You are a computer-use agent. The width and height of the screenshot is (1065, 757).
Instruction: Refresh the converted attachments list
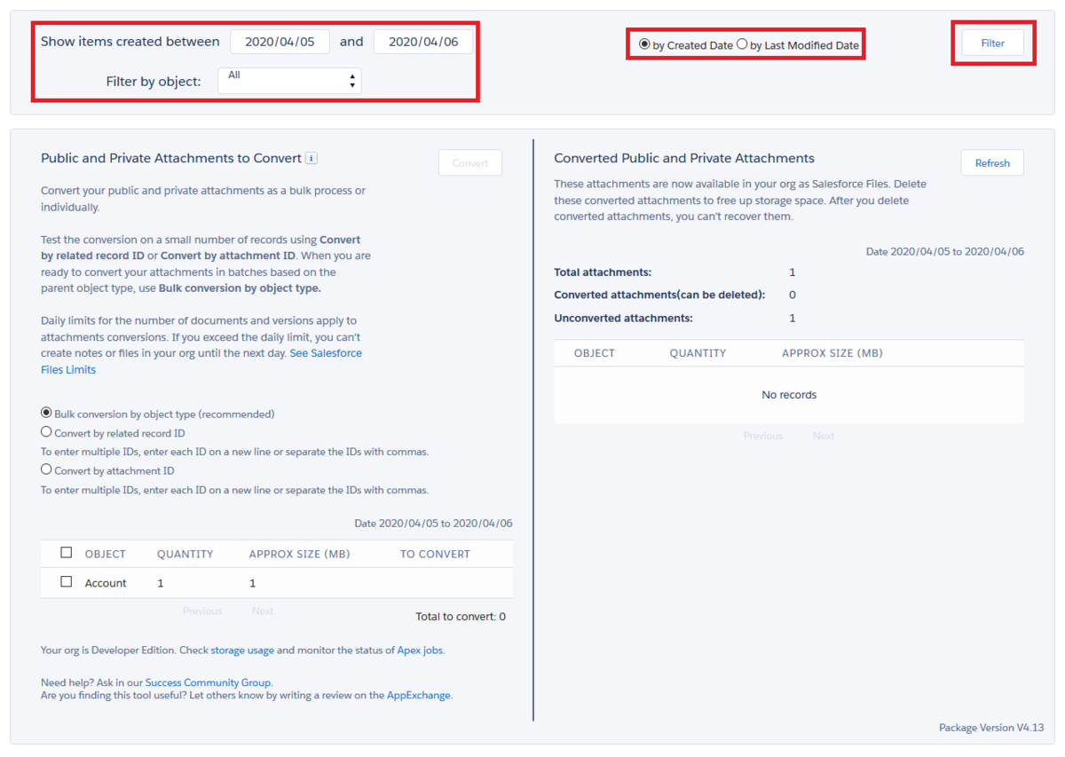coord(992,163)
